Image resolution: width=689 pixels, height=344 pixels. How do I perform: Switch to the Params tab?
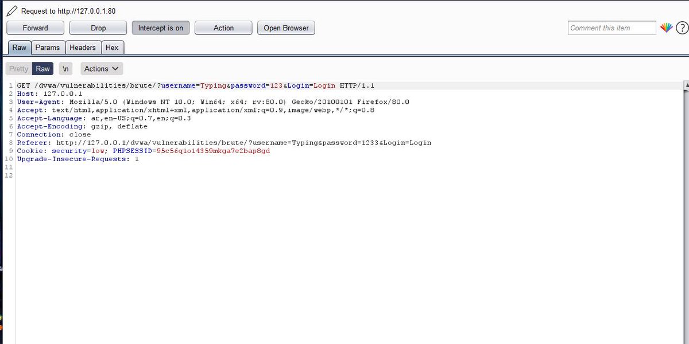[x=48, y=48]
